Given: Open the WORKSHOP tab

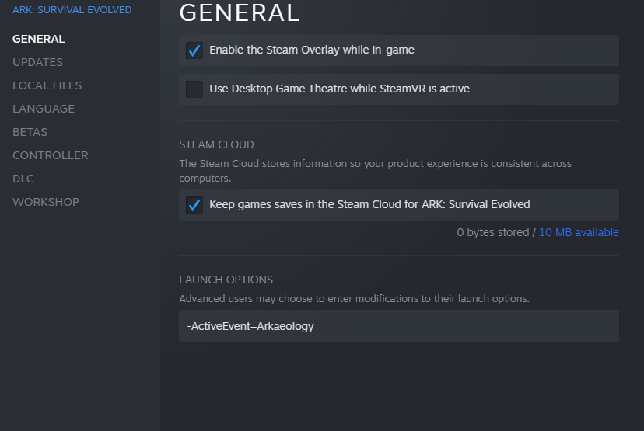Looking at the screenshot, I should pyautogui.click(x=46, y=202).
